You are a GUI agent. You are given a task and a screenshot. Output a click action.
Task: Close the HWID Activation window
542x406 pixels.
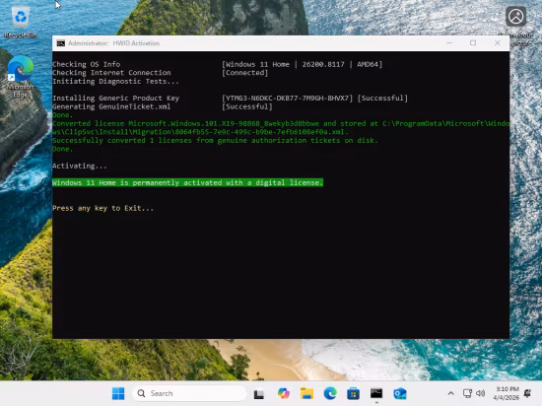(497, 43)
